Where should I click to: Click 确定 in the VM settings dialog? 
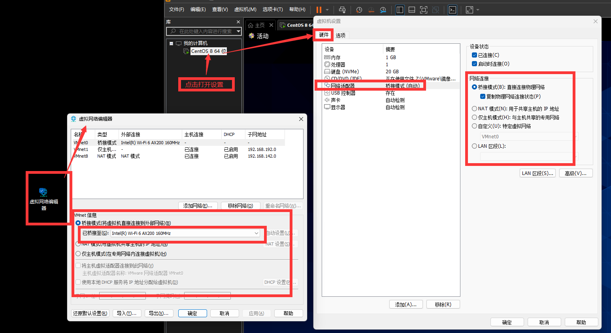tap(507, 322)
